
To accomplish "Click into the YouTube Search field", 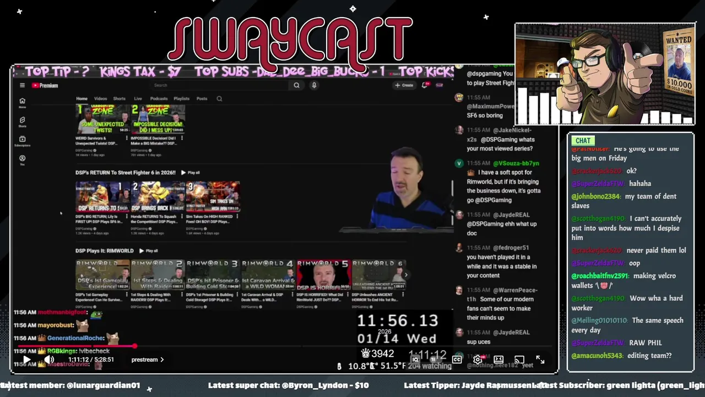I will coord(219,85).
